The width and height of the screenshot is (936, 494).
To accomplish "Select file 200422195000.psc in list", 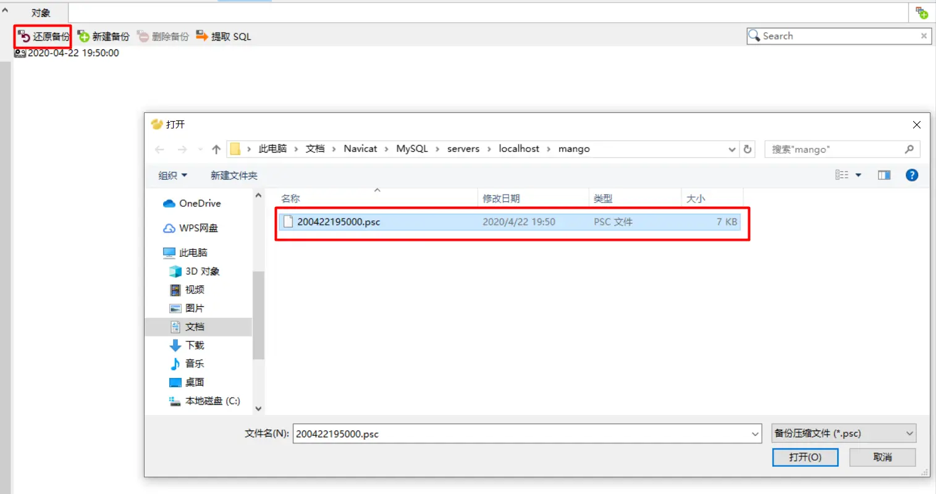I will point(510,222).
